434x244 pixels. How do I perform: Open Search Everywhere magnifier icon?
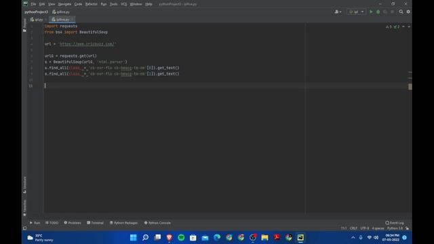click(x=401, y=12)
